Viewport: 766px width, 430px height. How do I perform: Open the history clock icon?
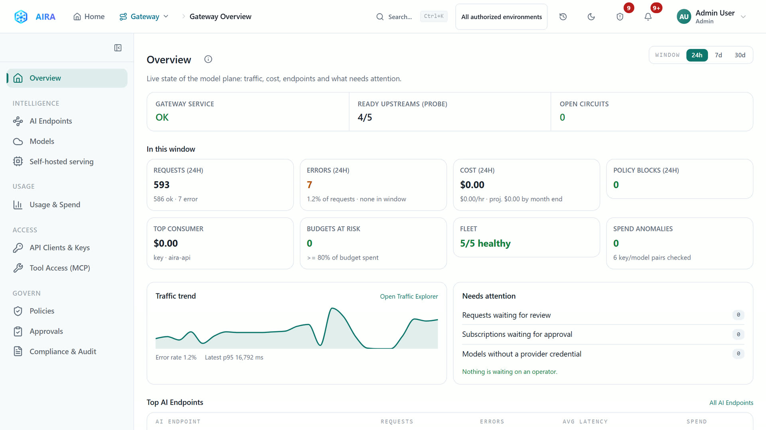click(563, 17)
